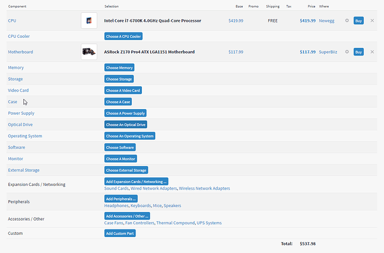Open the Operating System component link
Viewport: 384px width, 253px height.
point(25,136)
